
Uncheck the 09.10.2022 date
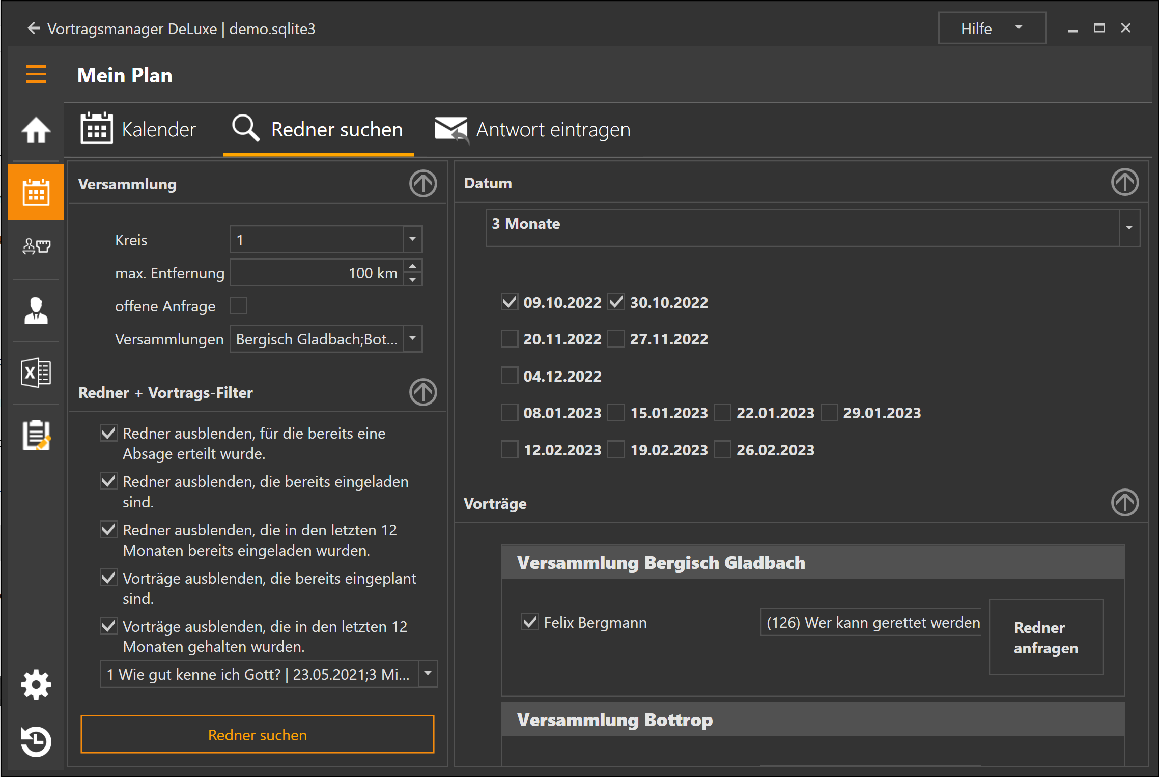pyautogui.click(x=510, y=302)
